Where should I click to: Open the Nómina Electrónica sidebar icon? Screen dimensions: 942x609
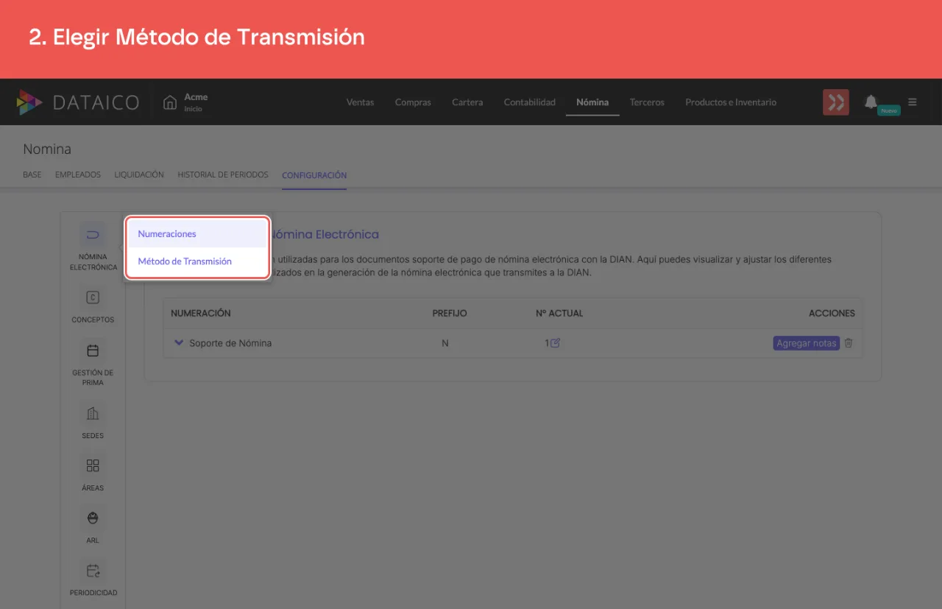click(93, 236)
